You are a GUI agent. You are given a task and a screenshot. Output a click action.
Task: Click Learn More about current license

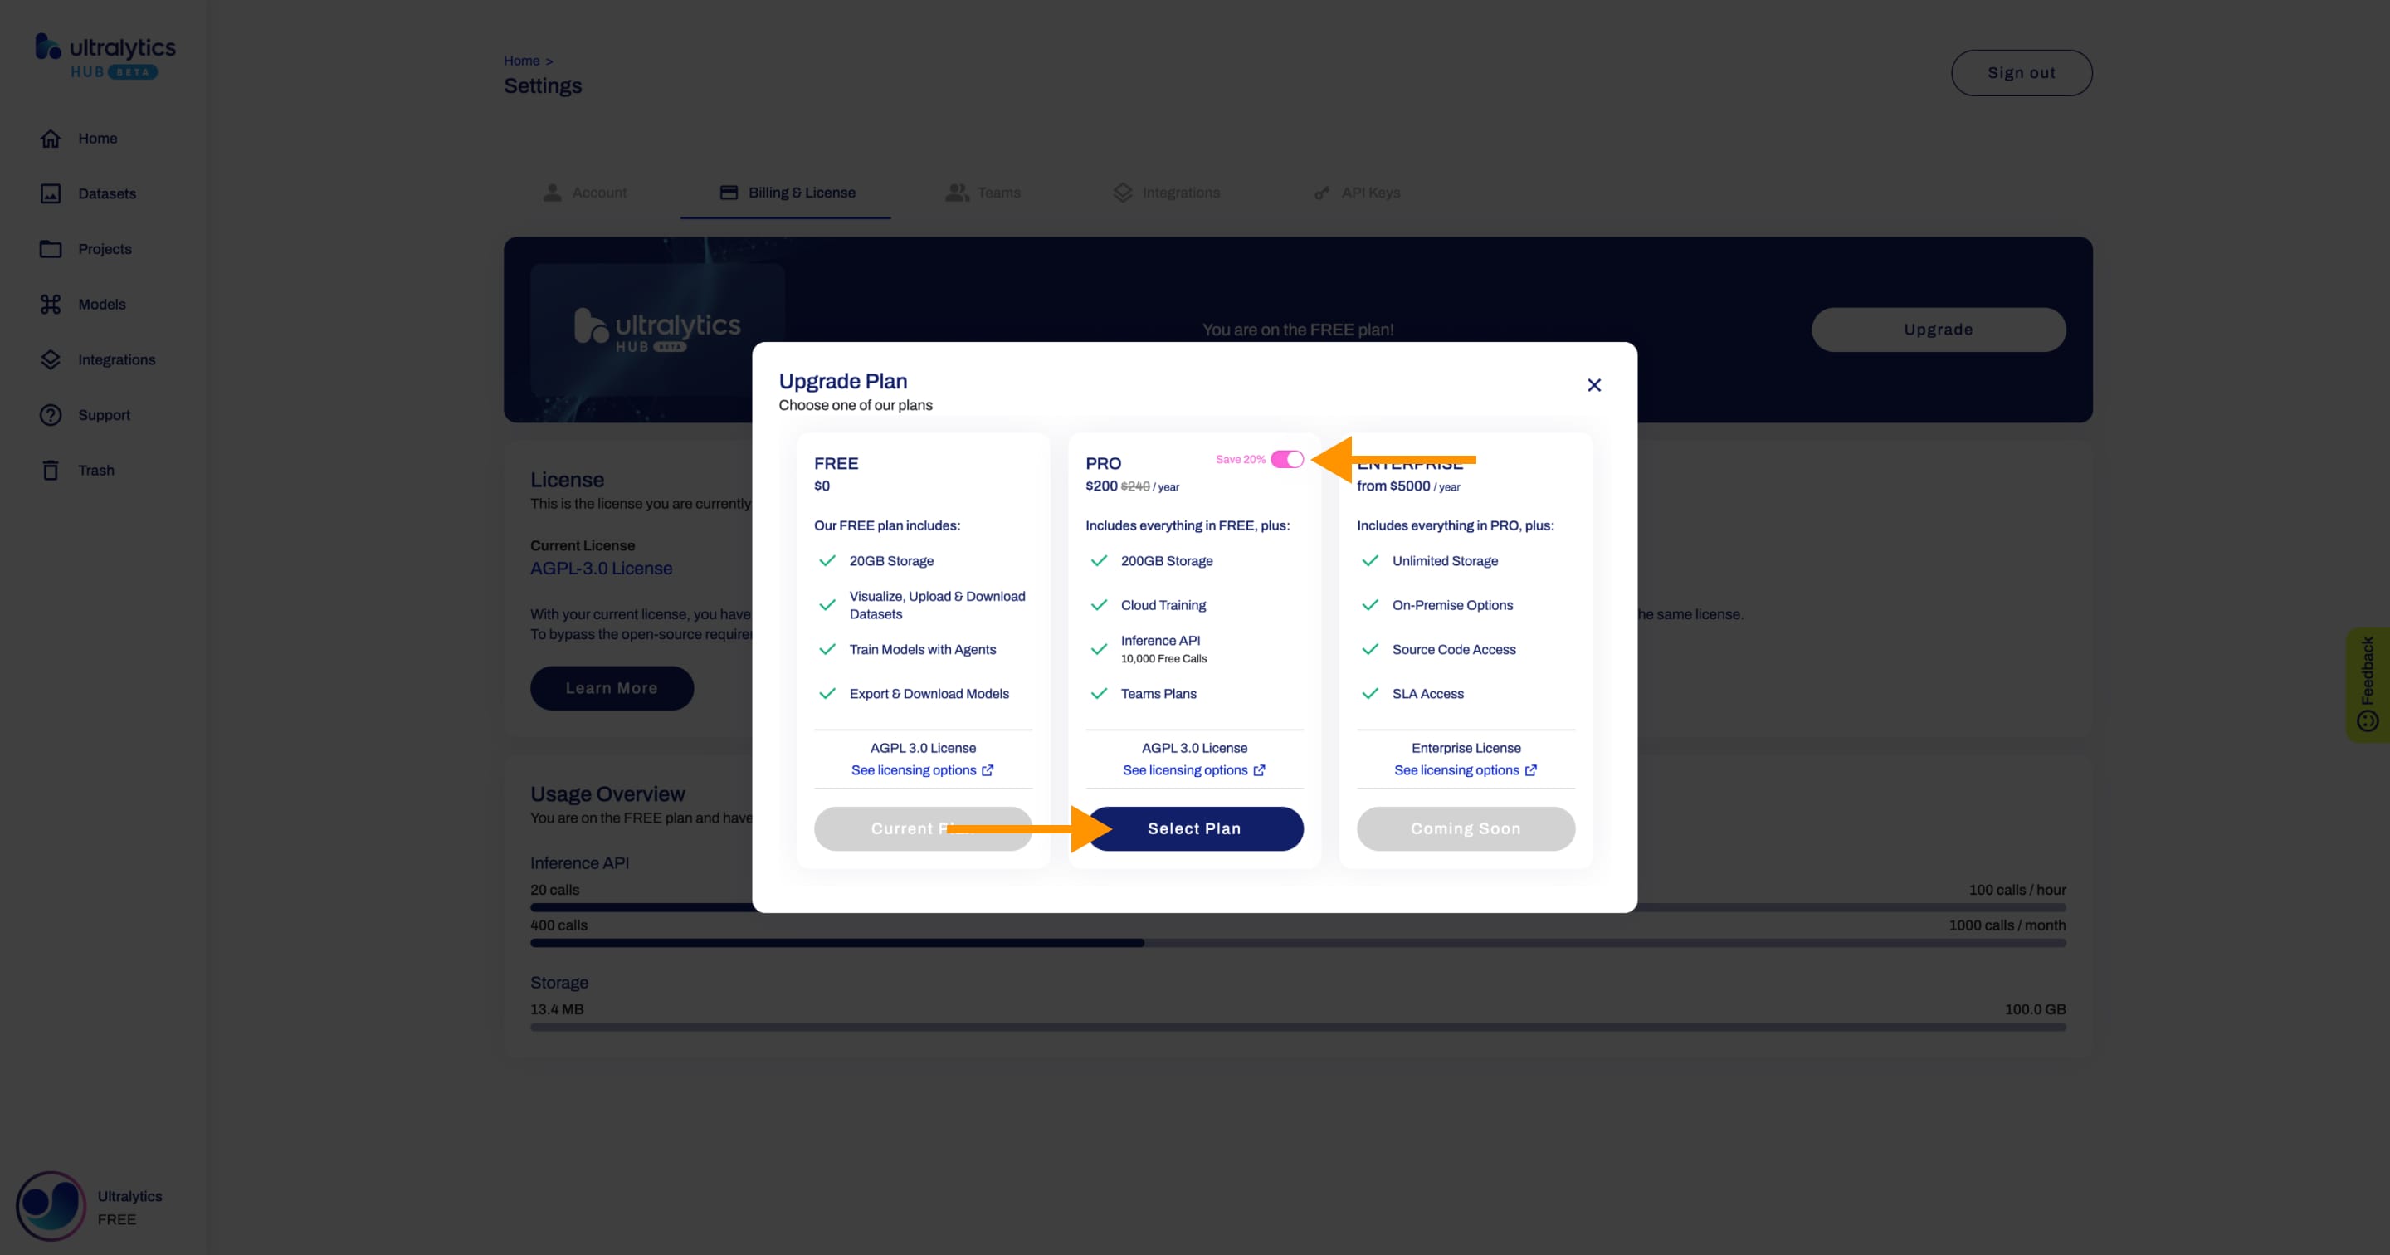coord(610,687)
